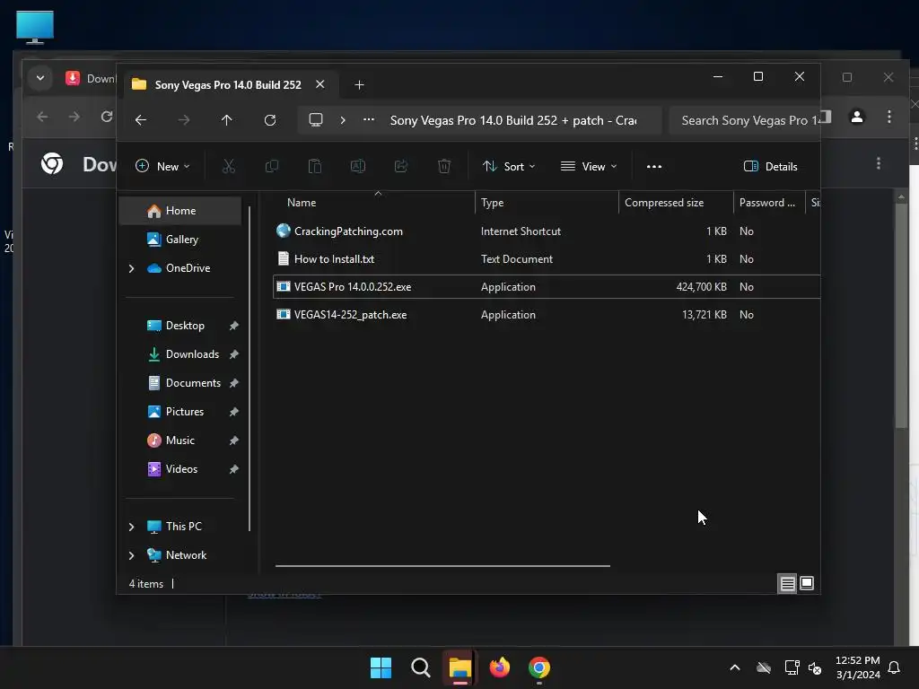
Task: Open Chrome tab search dropdown arrow
Action: coord(40,78)
